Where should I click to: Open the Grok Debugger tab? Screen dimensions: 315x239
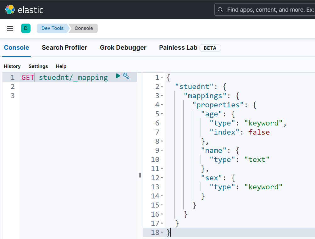point(123,48)
